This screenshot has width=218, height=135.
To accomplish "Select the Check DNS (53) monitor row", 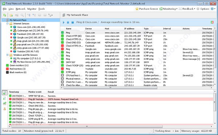I will (137, 43).
